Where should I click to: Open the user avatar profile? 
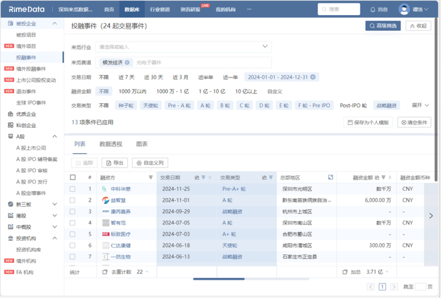point(404,9)
